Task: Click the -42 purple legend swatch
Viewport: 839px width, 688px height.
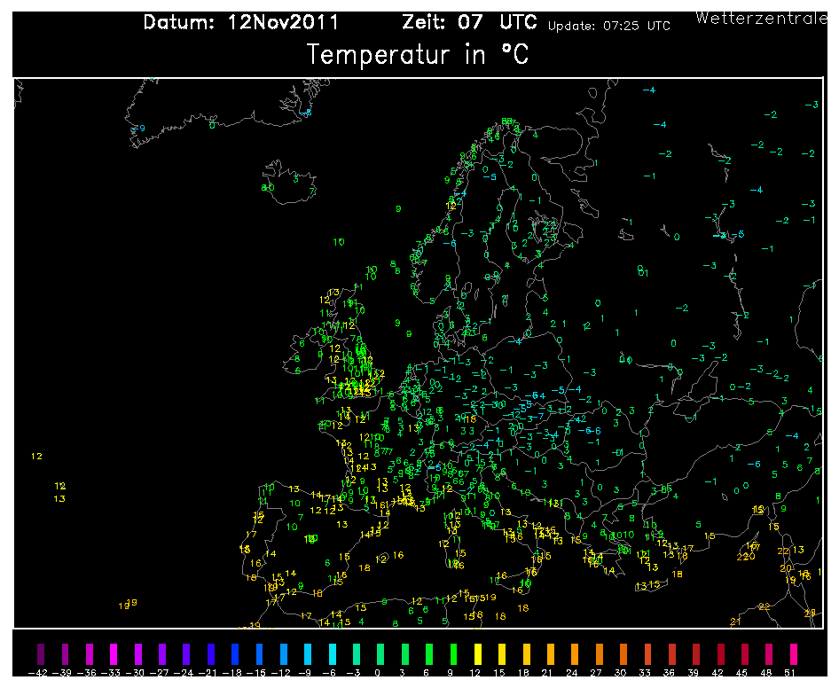Action: [41, 653]
